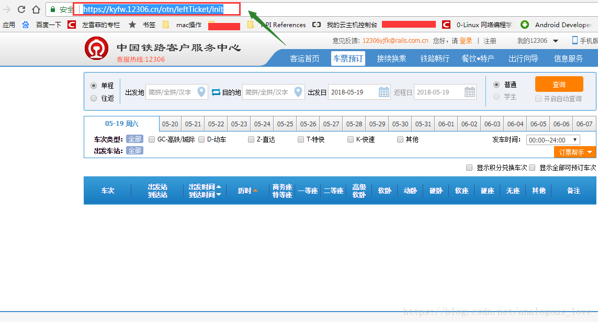Image resolution: width=598 pixels, height=322 pixels.
Task: Click departure station location pin icon
Action: 201,92
